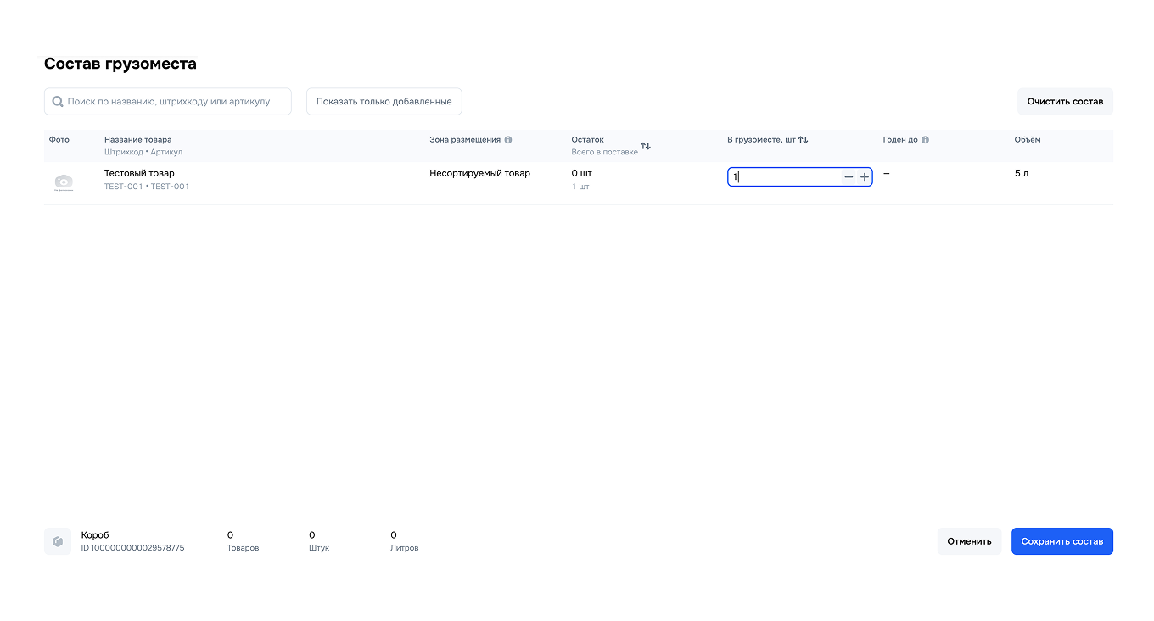Viewport: 1154px width, 621px height.
Task: Click the Несортируемый товар zone value
Action: [479, 173]
